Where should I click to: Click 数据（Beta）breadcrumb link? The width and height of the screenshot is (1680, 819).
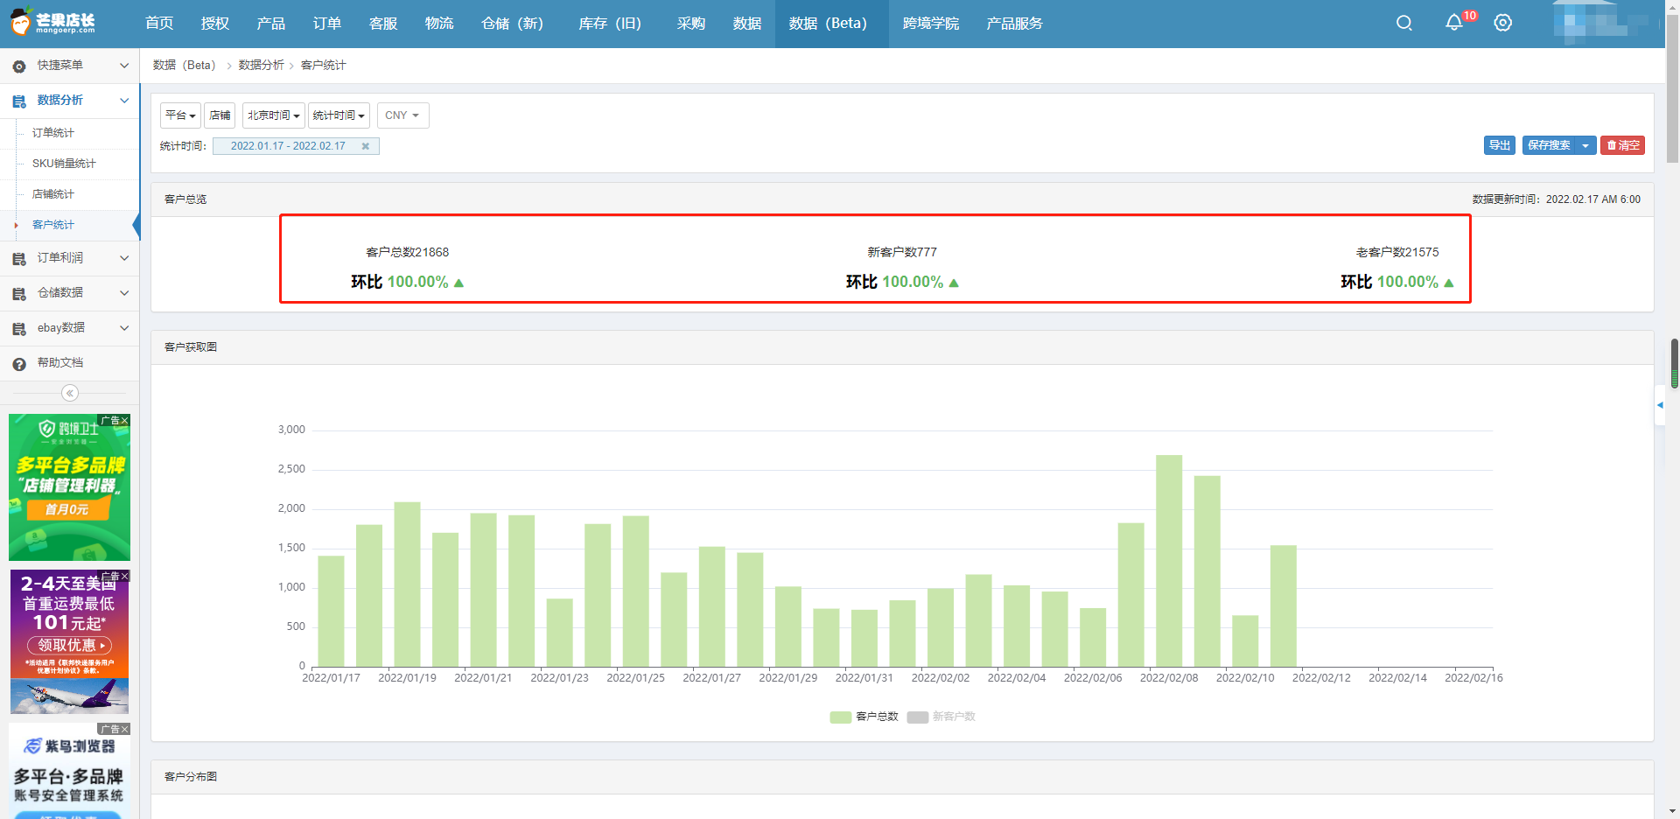185,66
